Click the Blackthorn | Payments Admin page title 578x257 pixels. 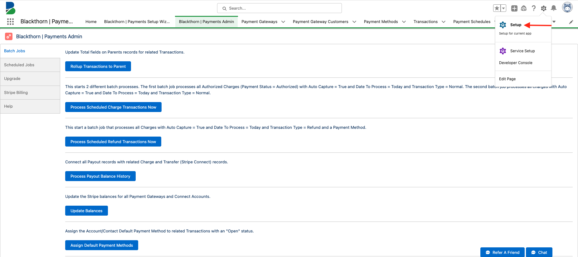(49, 36)
